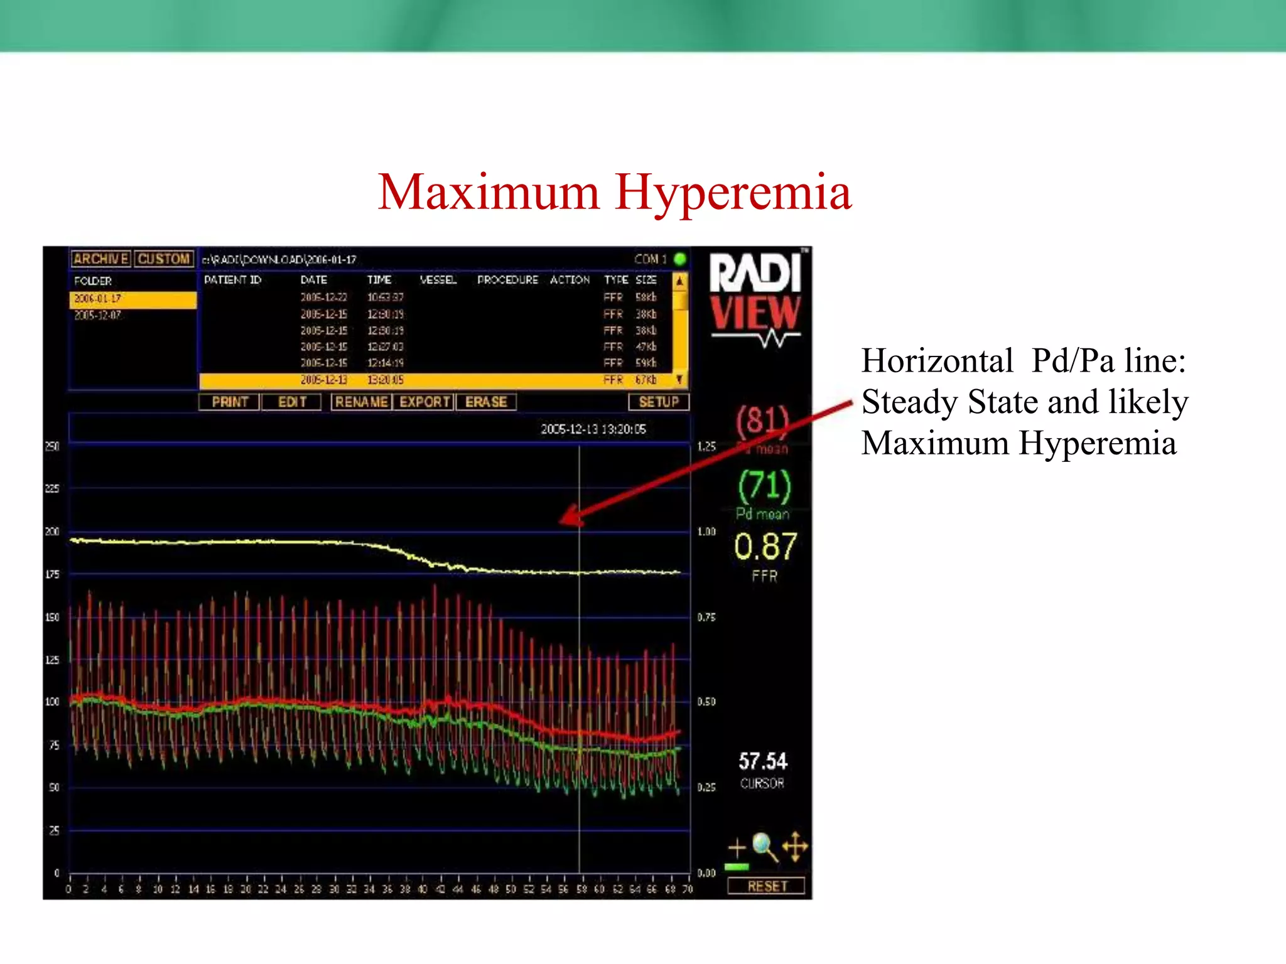Sort by the VESSEL column header

click(x=438, y=280)
